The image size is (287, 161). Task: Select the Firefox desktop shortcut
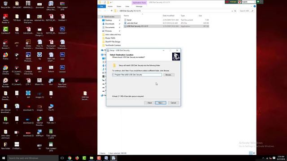[x=5, y=56]
